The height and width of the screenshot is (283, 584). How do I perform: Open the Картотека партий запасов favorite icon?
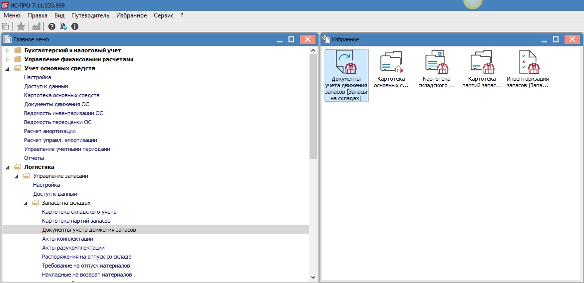pyautogui.click(x=482, y=70)
